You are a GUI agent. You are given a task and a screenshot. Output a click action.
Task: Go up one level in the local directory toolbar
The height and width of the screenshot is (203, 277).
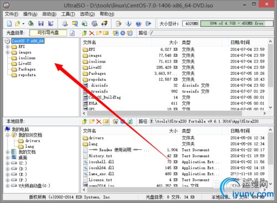click(x=85, y=121)
